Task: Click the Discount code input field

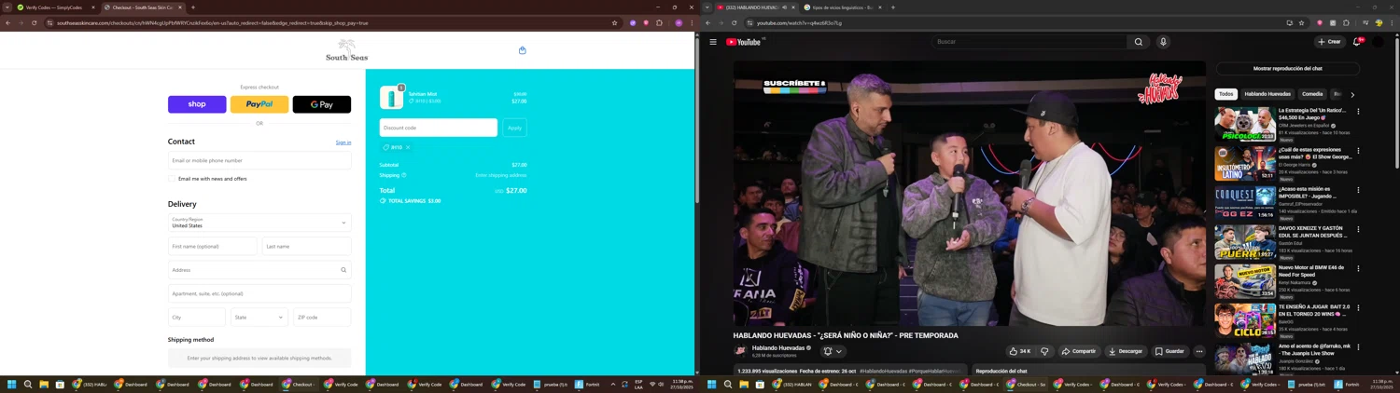Action: 439,128
